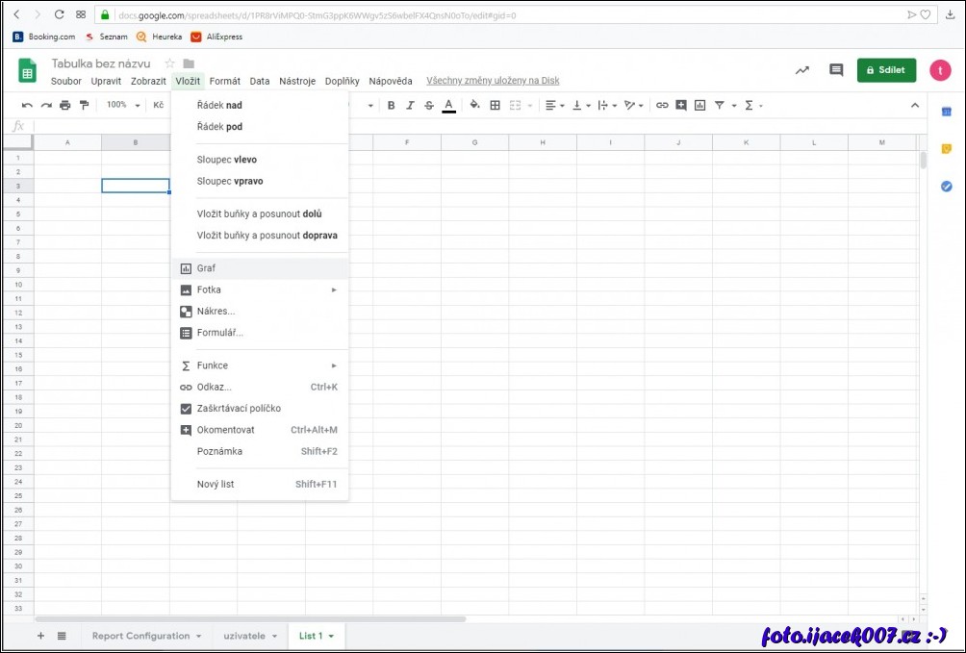Open the Report Configuration sheet tab dropdown
The image size is (966, 653).
point(198,637)
